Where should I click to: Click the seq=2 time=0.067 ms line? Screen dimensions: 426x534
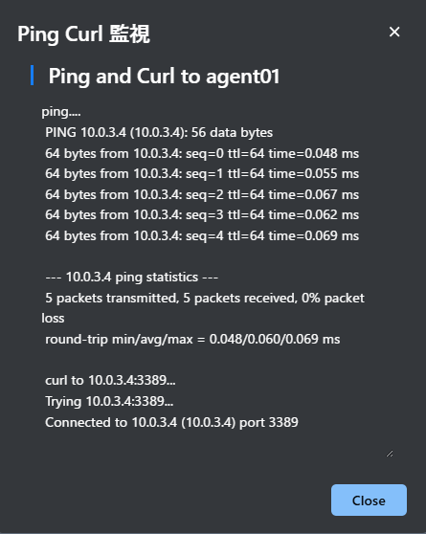tap(202, 195)
